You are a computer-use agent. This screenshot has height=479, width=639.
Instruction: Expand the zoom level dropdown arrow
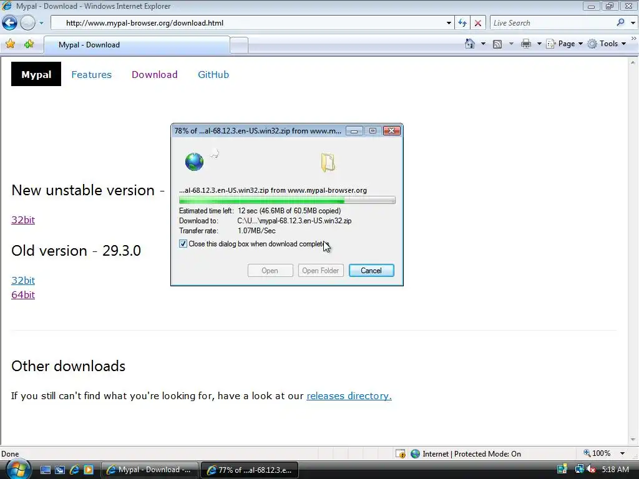pos(622,453)
